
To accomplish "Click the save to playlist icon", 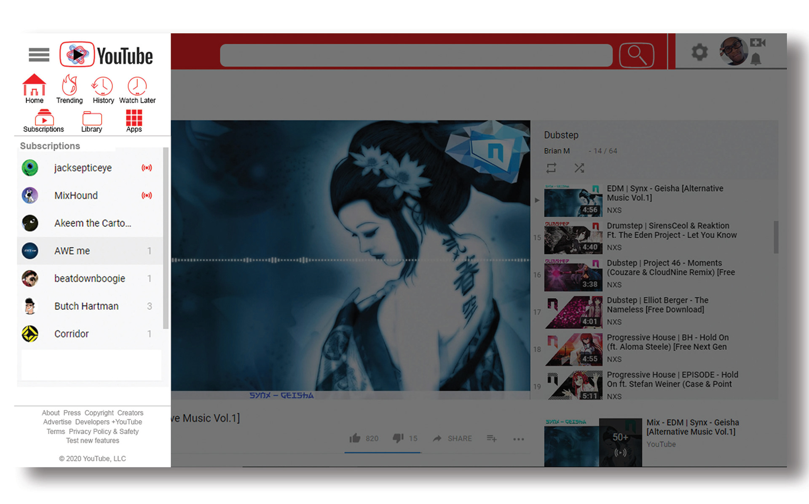I will click(492, 438).
